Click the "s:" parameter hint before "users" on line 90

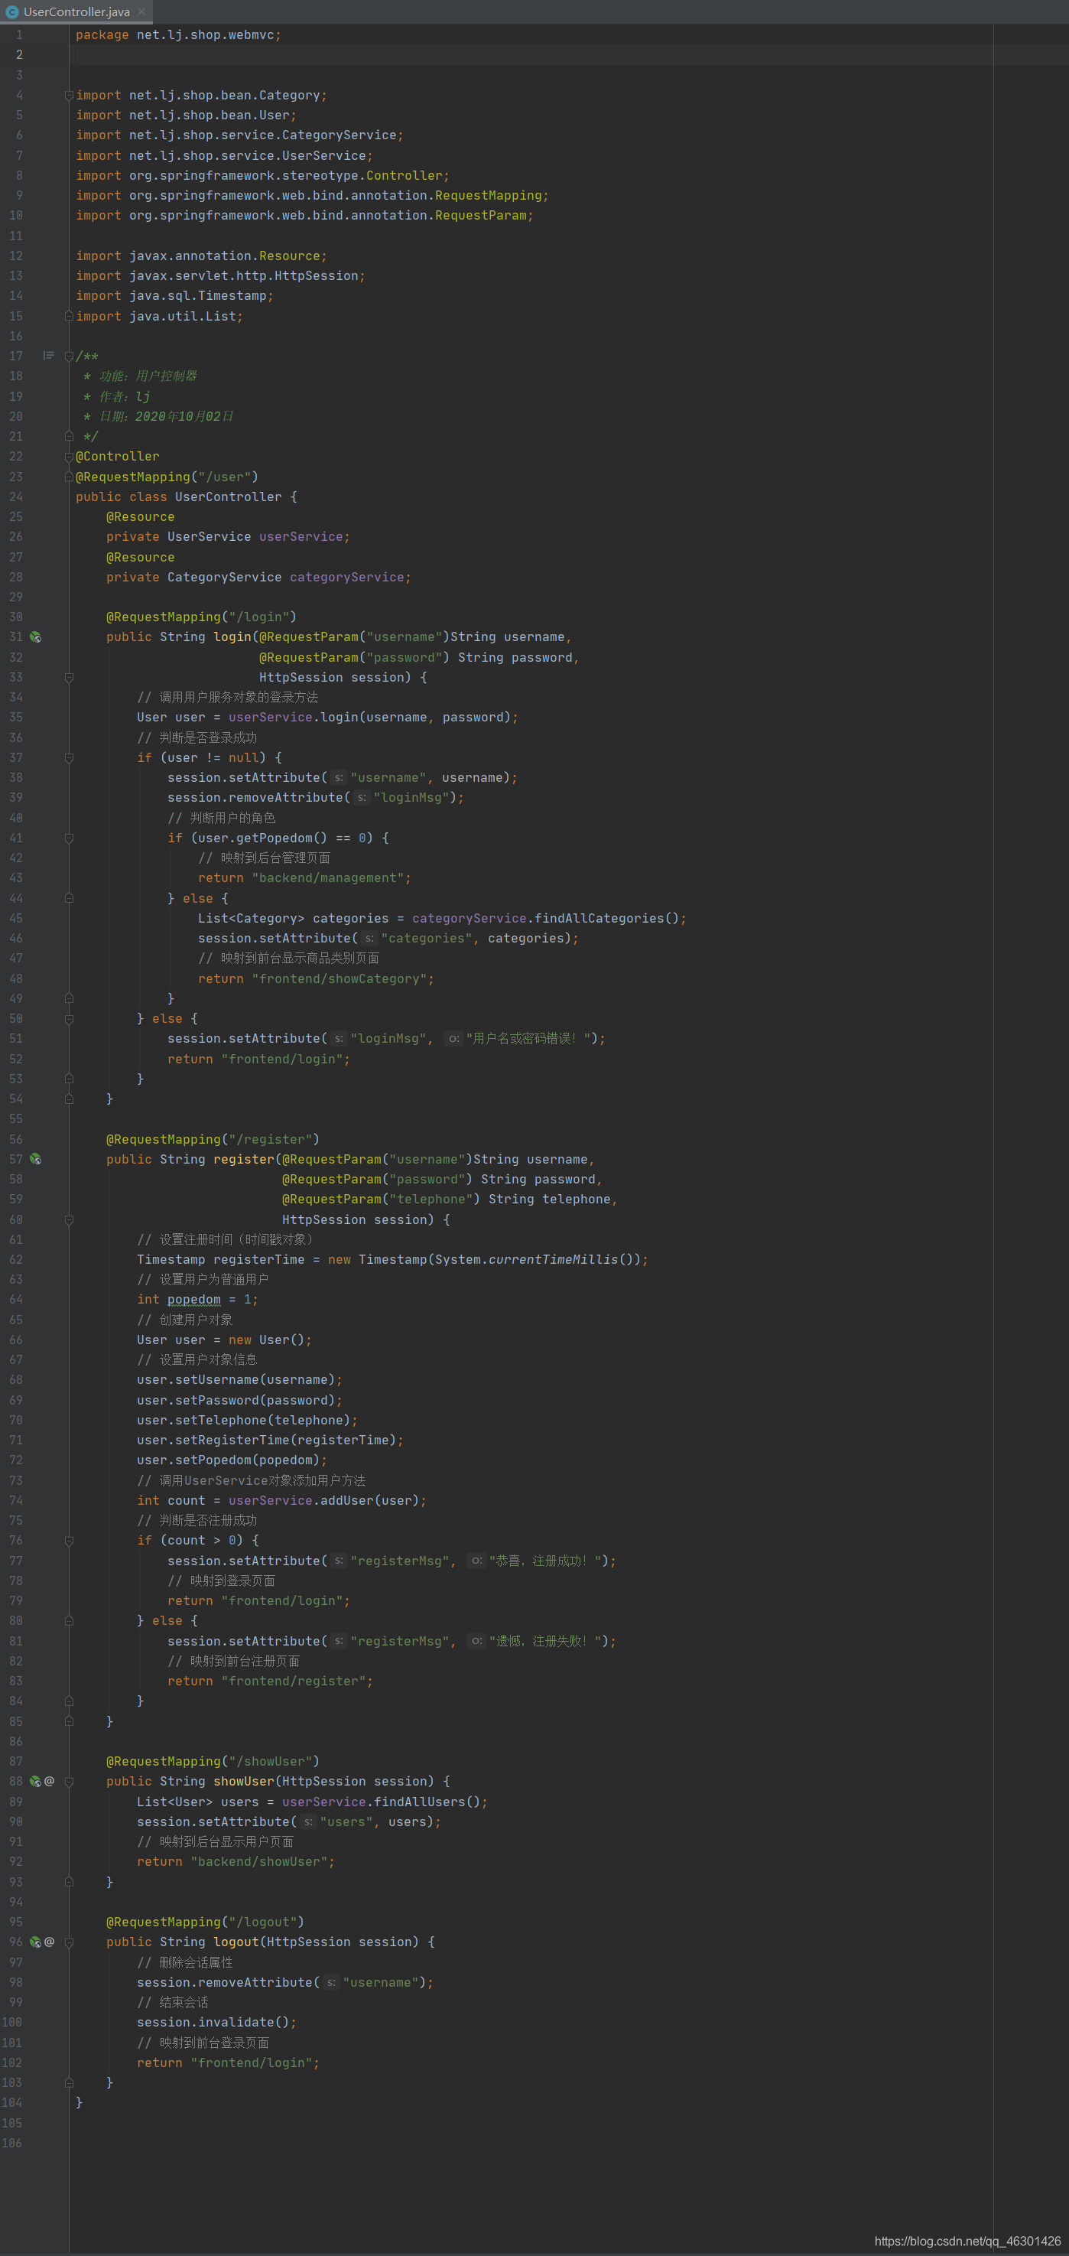point(308,1821)
